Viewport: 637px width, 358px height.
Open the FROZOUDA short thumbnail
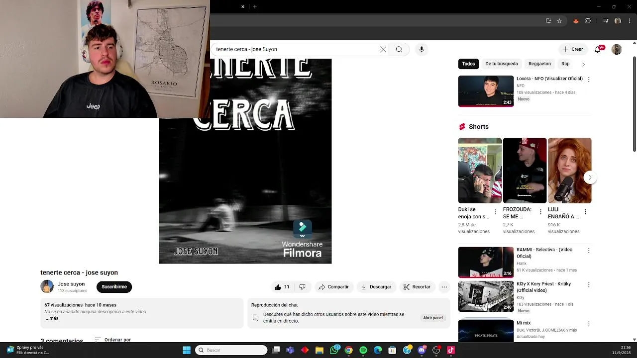tap(525, 171)
